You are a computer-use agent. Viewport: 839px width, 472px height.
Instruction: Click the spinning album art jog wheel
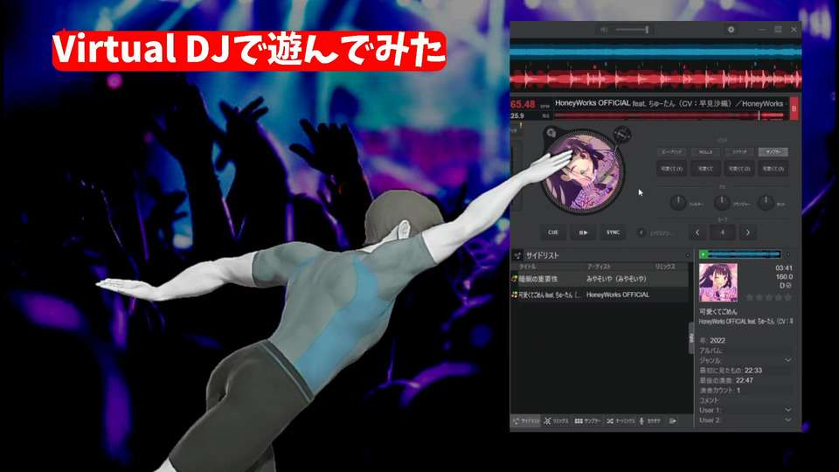pos(582,172)
